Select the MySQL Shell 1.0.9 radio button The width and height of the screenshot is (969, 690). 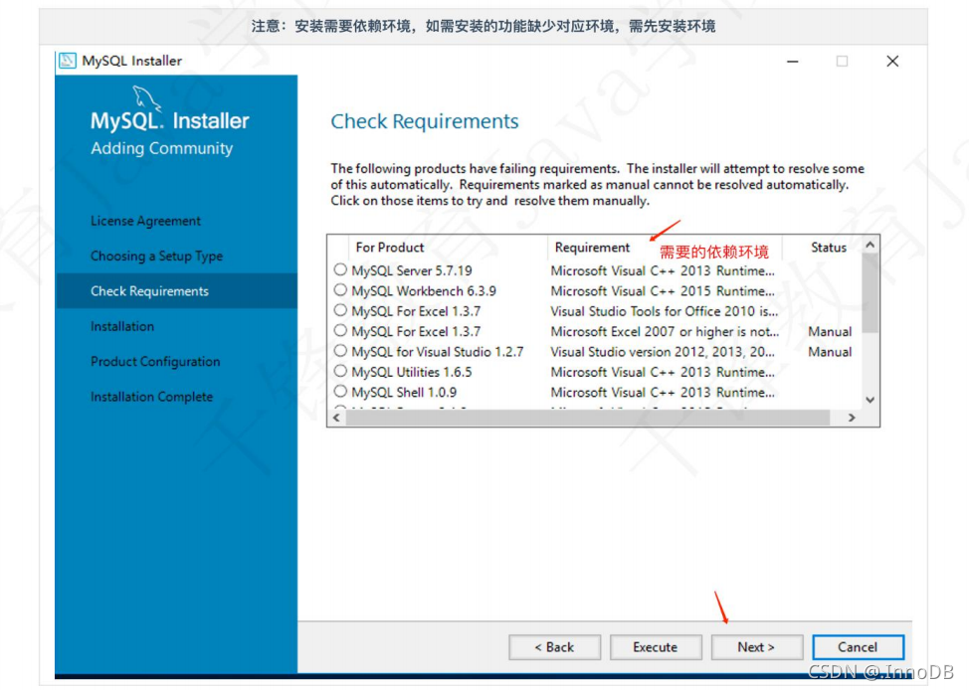tap(340, 391)
